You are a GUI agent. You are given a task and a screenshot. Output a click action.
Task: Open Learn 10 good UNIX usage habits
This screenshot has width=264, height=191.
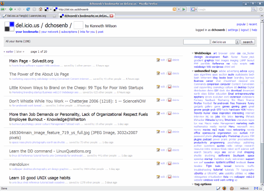point(40,178)
